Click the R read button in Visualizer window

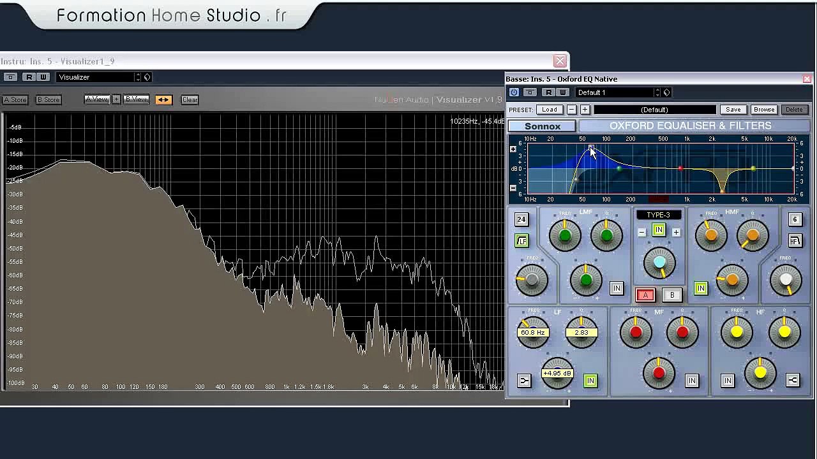pyautogui.click(x=29, y=77)
